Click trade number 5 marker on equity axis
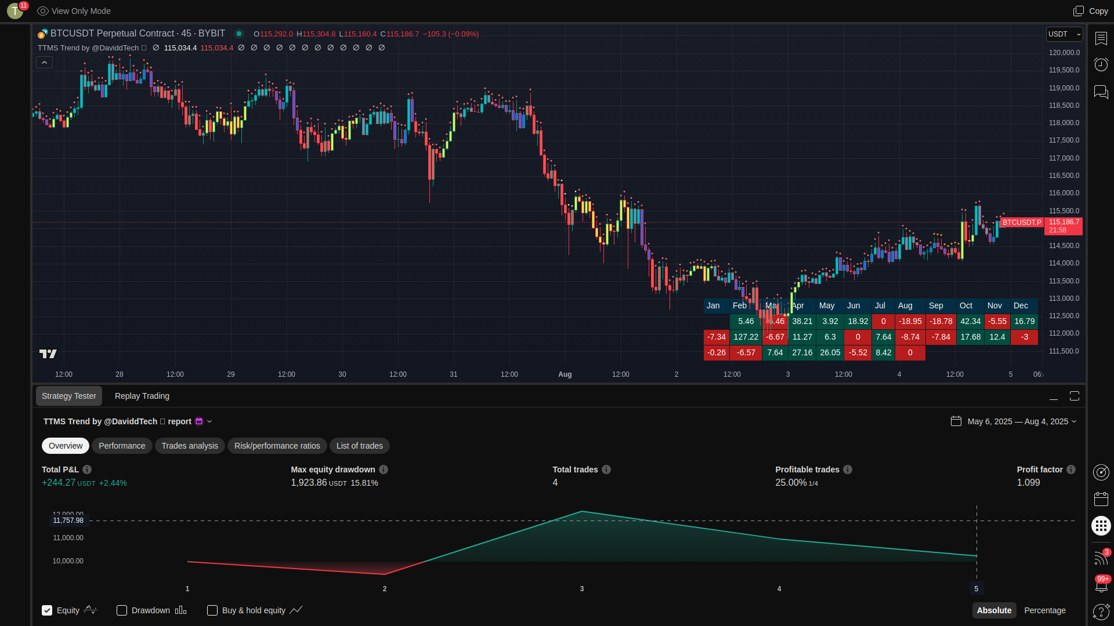This screenshot has width=1114, height=626. (976, 589)
